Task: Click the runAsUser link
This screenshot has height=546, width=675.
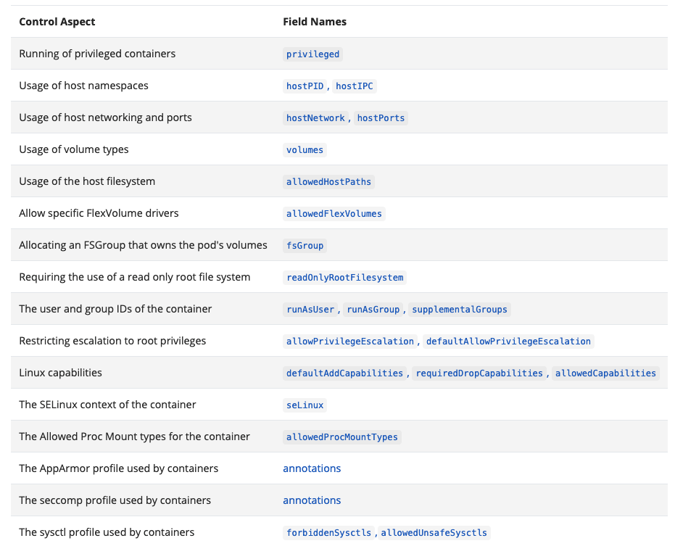Action: click(x=310, y=310)
